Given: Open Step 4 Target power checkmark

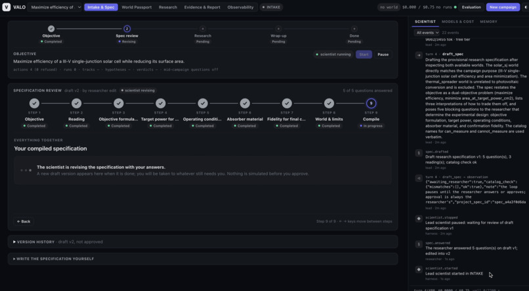Looking at the screenshot, I should (x=161, y=103).
